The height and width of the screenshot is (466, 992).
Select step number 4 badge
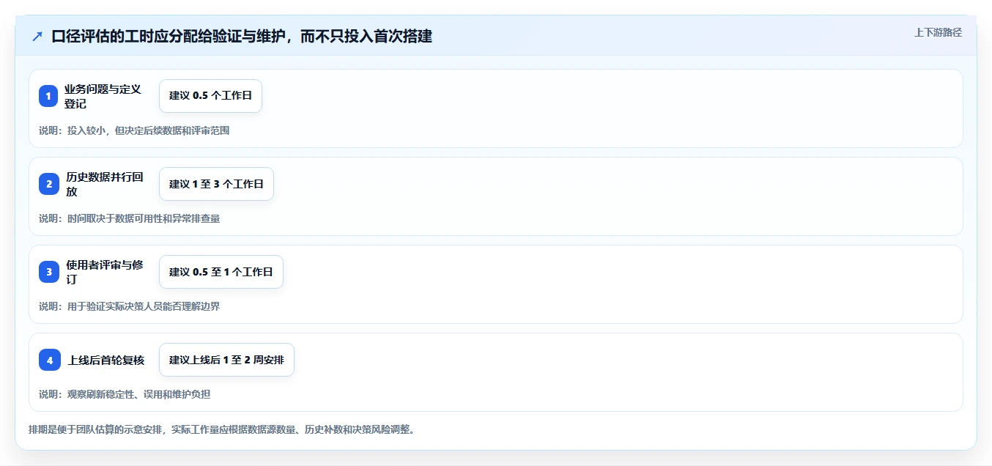[x=50, y=360]
